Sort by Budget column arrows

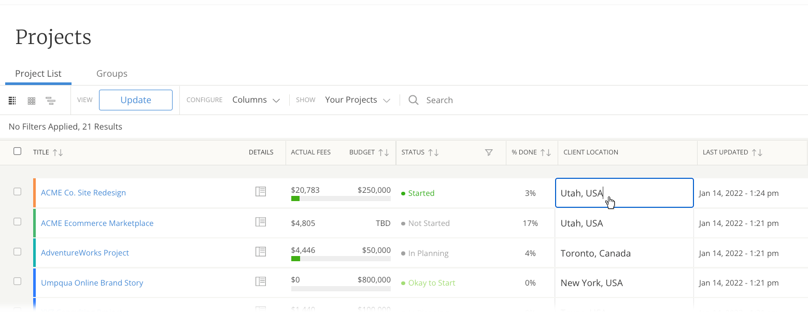pos(384,152)
